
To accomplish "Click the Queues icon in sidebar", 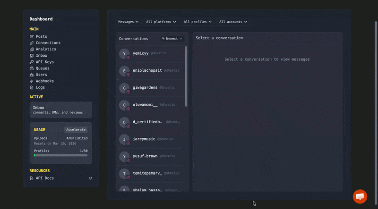I will click(32, 68).
